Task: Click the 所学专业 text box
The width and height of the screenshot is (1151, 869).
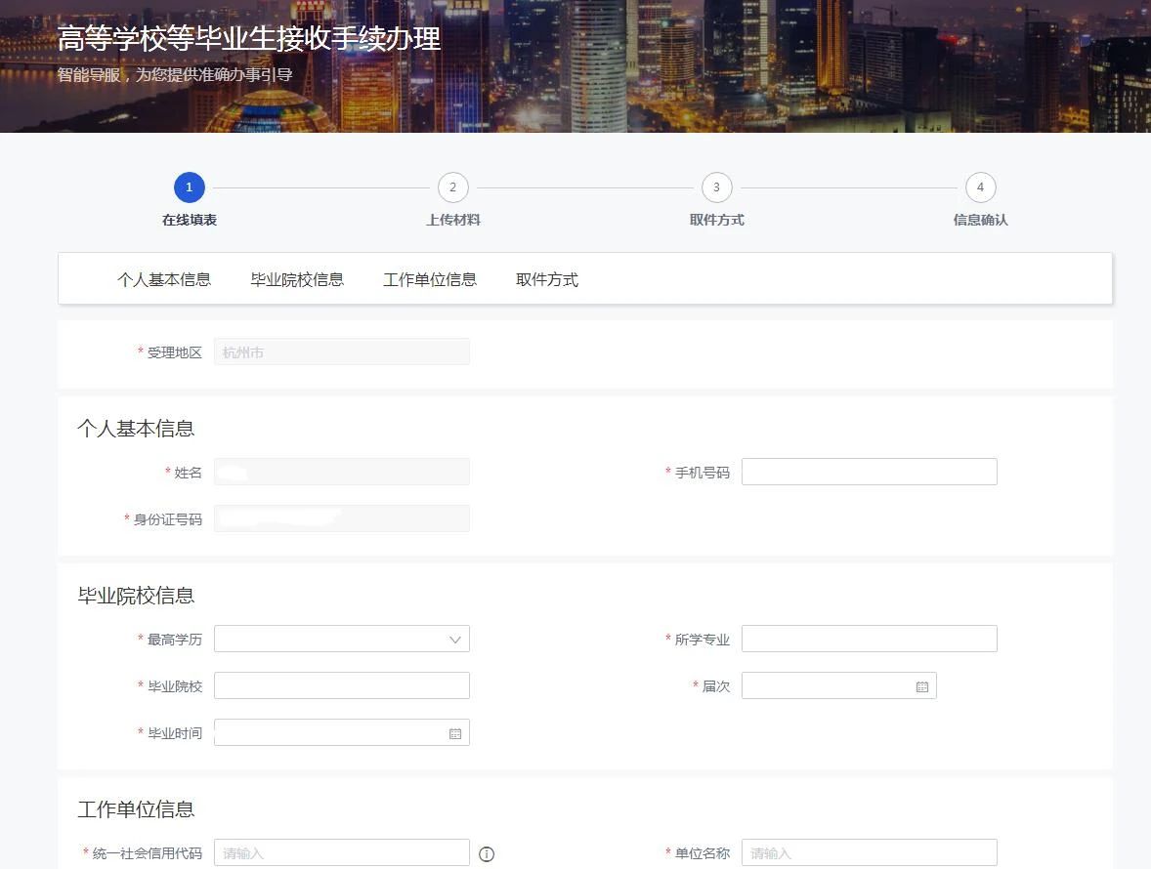Action: click(869, 640)
